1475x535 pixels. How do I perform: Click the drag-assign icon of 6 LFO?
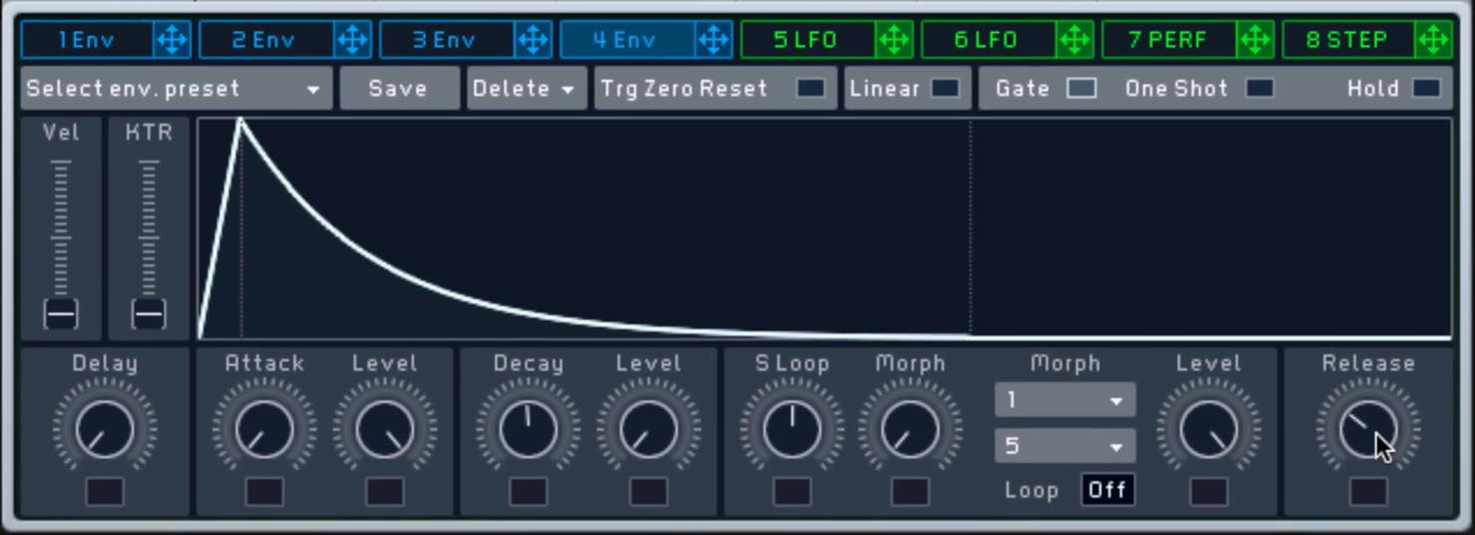tap(1074, 40)
